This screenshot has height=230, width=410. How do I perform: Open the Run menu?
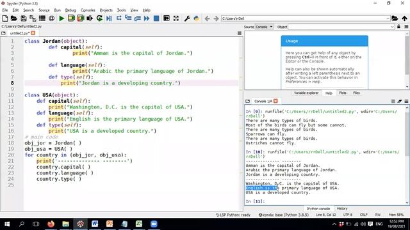57,10
